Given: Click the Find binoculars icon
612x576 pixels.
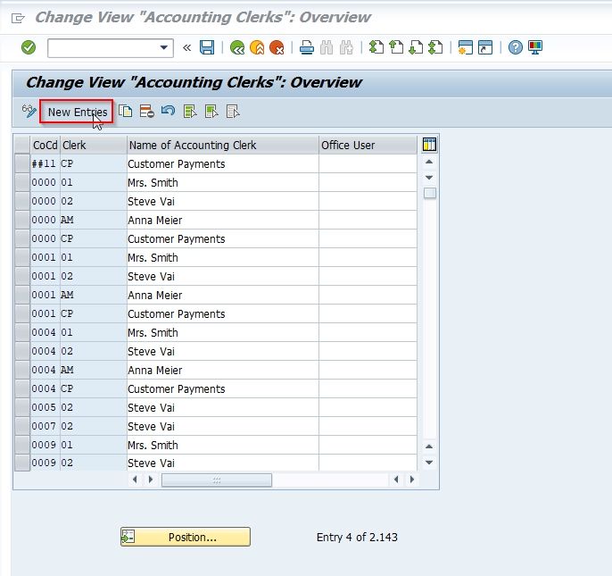Looking at the screenshot, I should coord(327,47).
